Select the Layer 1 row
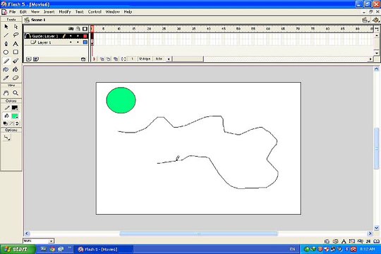 (x=56, y=42)
